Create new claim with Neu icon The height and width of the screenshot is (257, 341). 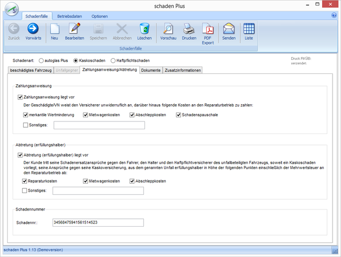pos(55,29)
